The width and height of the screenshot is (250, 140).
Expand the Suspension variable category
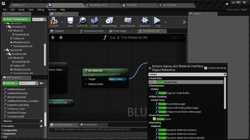(2, 134)
